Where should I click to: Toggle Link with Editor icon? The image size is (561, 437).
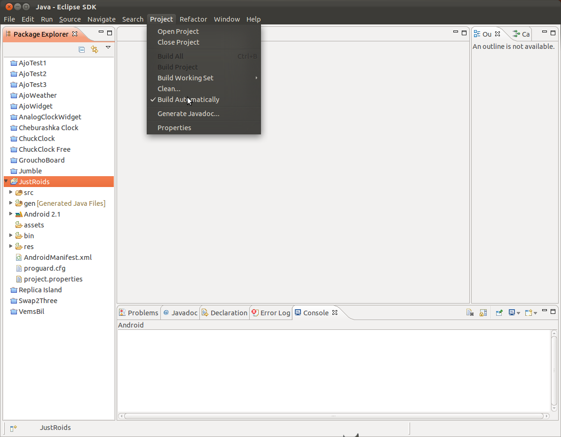click(95, 49)
